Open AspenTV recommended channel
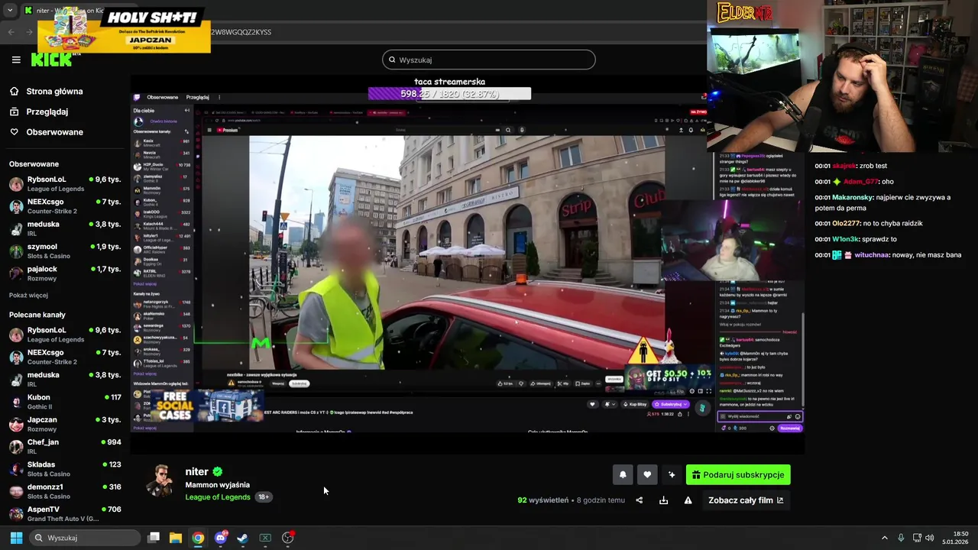The image size is (978, 550). click(65, 513)
